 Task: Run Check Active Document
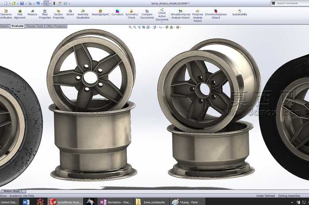(x=162, y=15)
